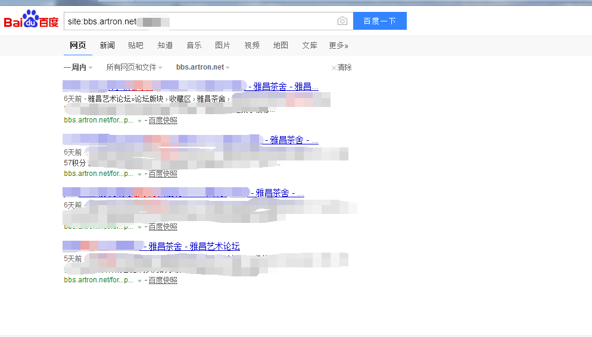Expand the third result's URL dropdown arrow
The image size is (592, 337).
pyautogui.click(x=139, y=227)
